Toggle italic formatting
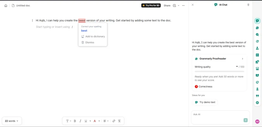Viewport: 262px width, 127px height. click(x=80, y=121)
